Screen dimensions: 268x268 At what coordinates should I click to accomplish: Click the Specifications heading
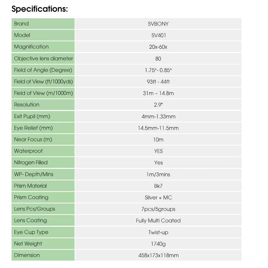pos(40,9)
